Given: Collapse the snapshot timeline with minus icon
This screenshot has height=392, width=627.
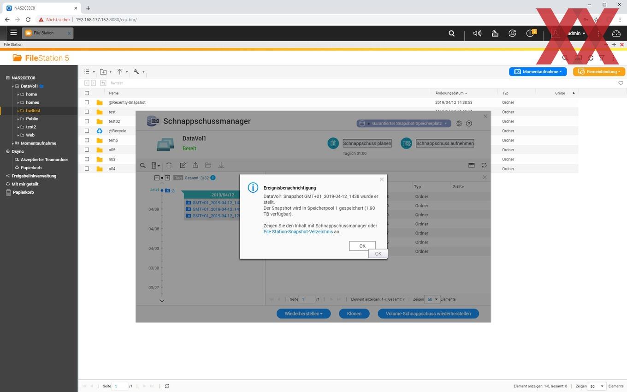Looking at the screenshot, I should [157, 178].
